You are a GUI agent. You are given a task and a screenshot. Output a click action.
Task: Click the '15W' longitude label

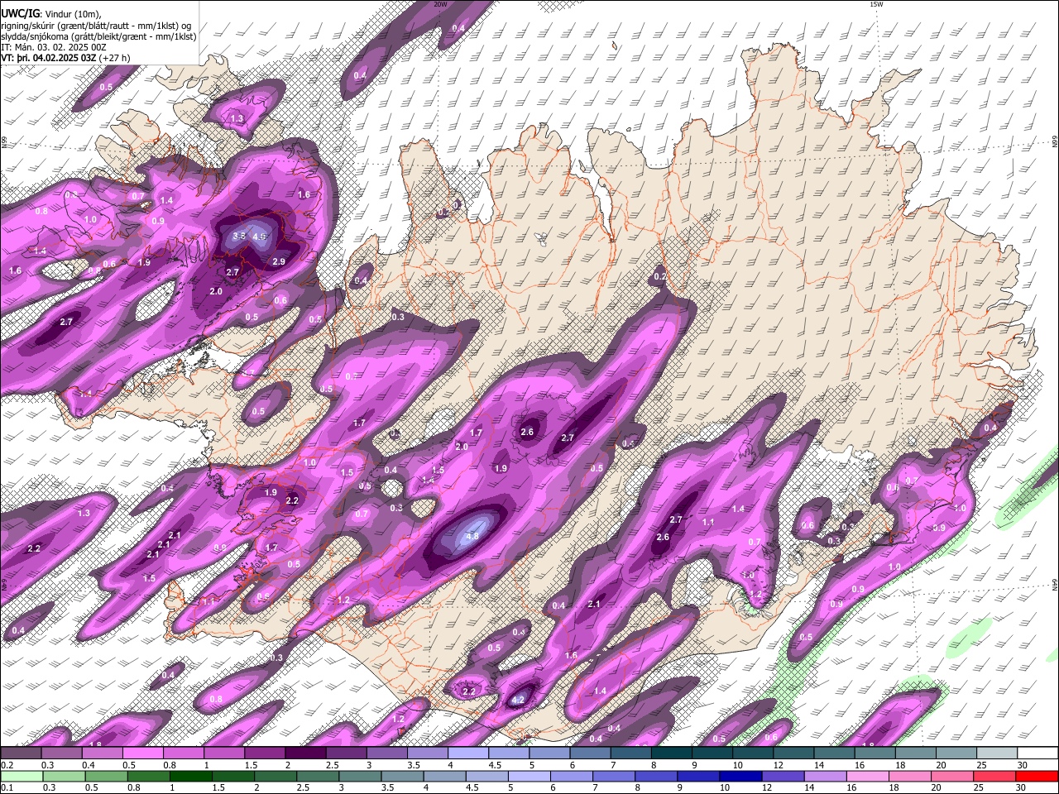(x=876, y=4)
